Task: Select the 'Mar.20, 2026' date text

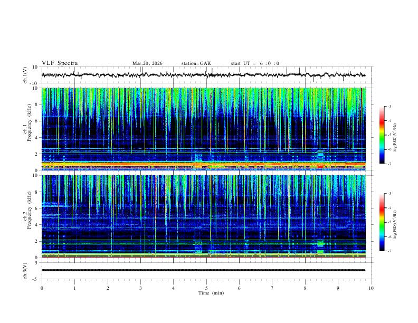Action: pos(147,63)
